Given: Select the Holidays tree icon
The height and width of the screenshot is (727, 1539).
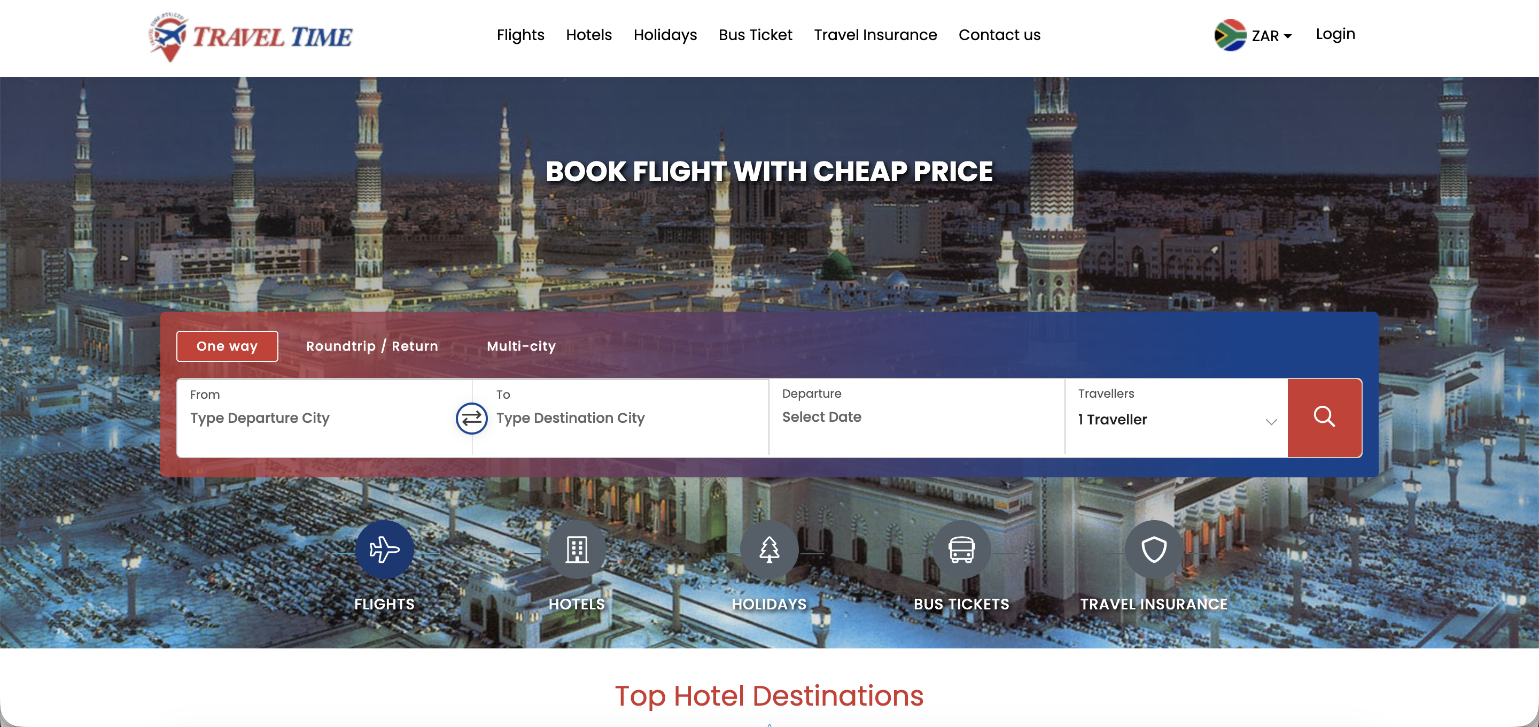Looking at the screenshot, I should [x=769, y=549].
